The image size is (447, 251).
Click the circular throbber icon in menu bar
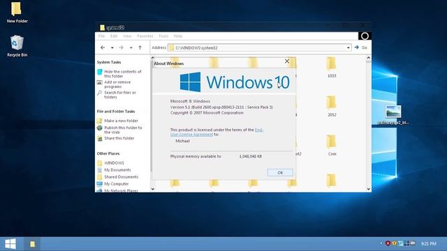coord(365,36)
